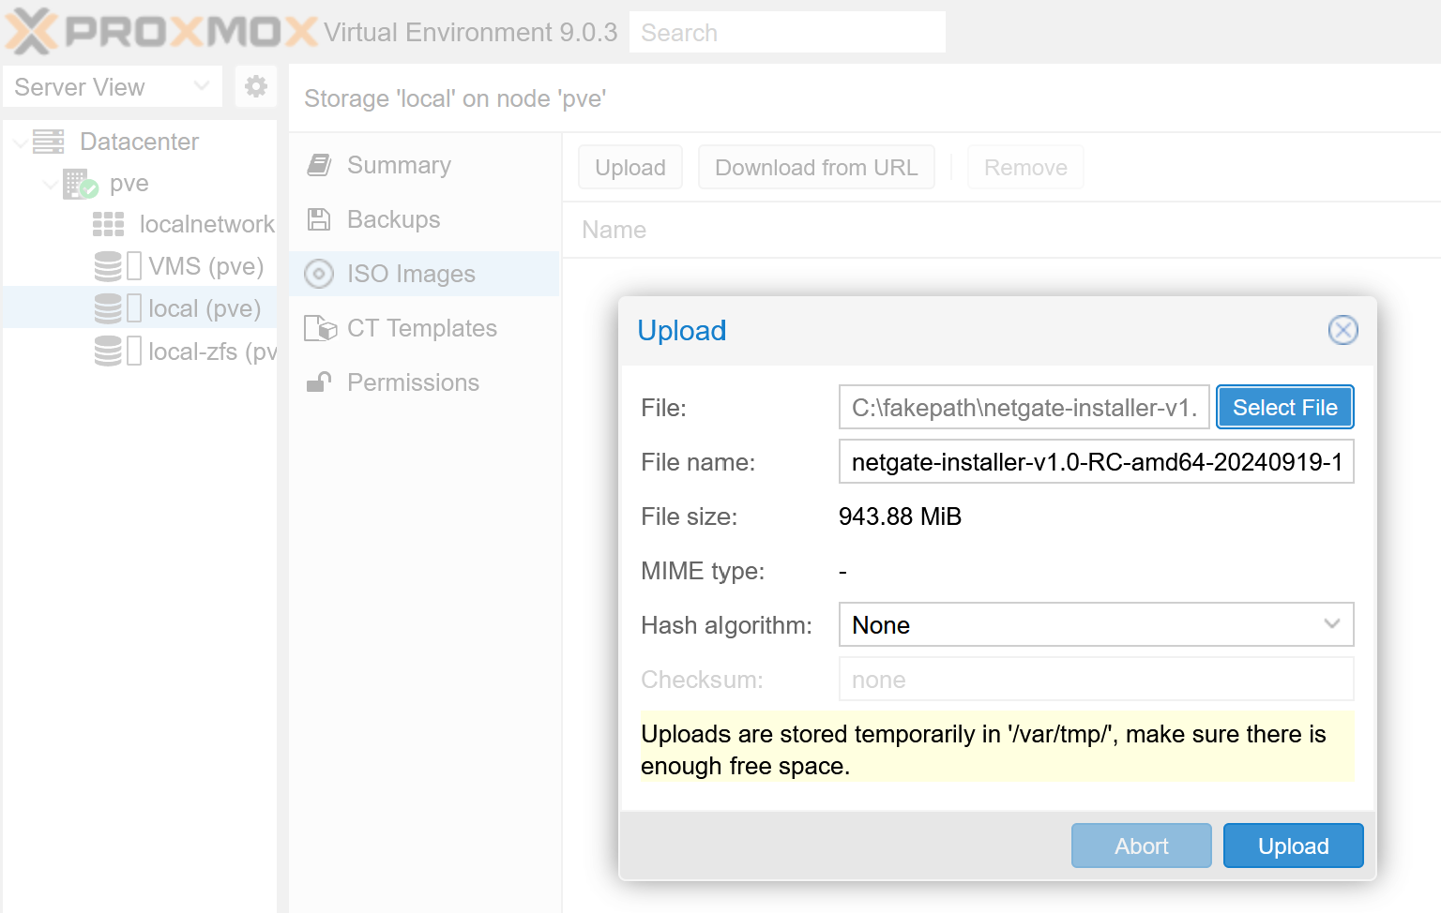Image resolution: width=1441 pixels, height=913 pixels.
Task: Click the Storage 'local' on node 'pve' heading
Action: [455, 98]
